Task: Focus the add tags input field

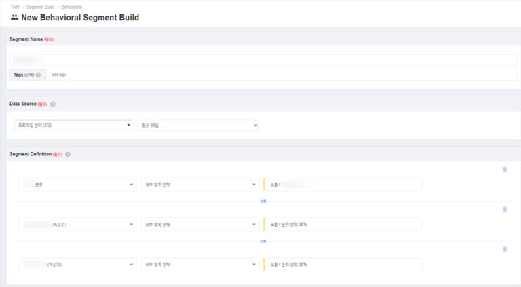Action: tap(271, 75)
